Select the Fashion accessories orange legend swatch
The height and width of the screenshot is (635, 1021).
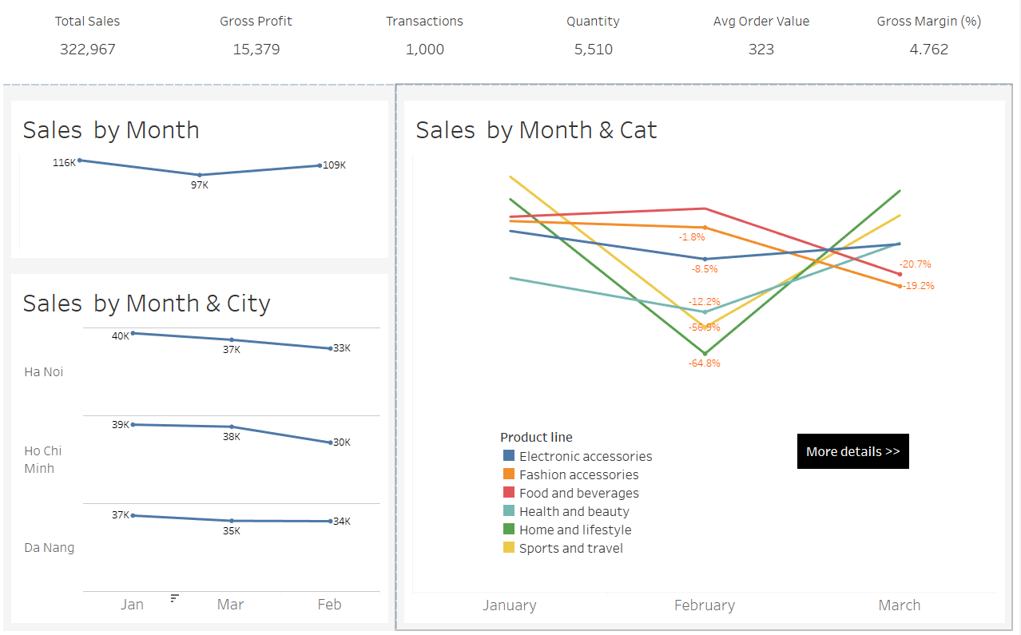[x=509, y=474]
